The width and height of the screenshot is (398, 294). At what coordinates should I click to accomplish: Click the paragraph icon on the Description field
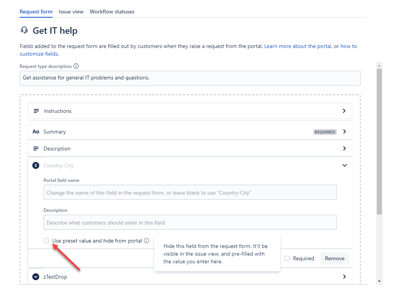(36, 149)
